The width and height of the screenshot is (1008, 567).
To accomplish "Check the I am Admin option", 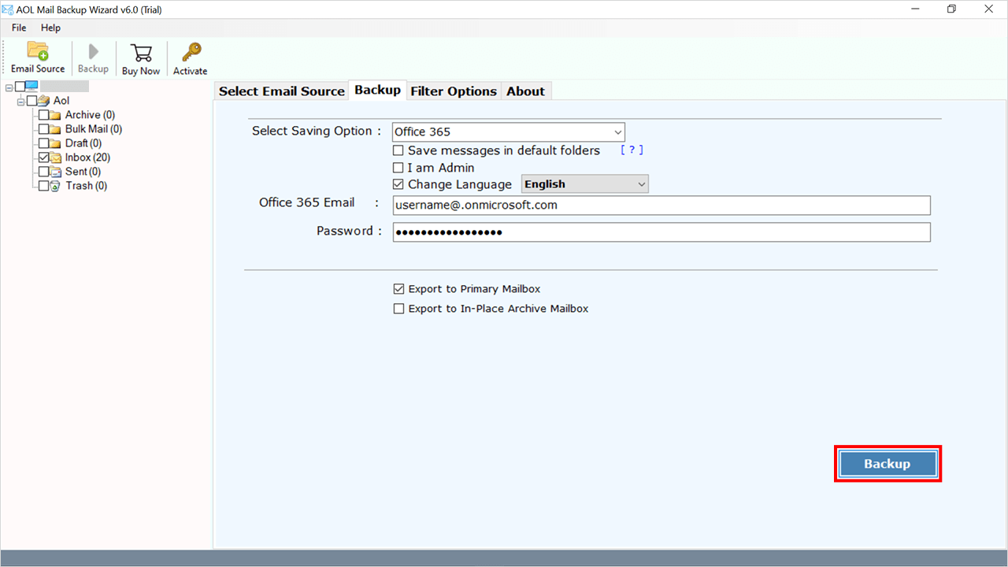I will click(398, 168).
